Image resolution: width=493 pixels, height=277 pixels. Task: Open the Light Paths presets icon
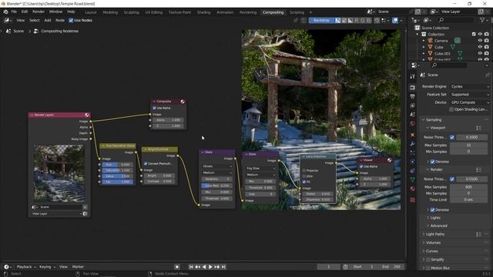[x=478, y=234]
